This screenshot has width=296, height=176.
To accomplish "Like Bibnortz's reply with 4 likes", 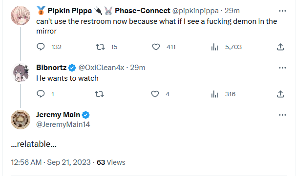I will [155, 94].
